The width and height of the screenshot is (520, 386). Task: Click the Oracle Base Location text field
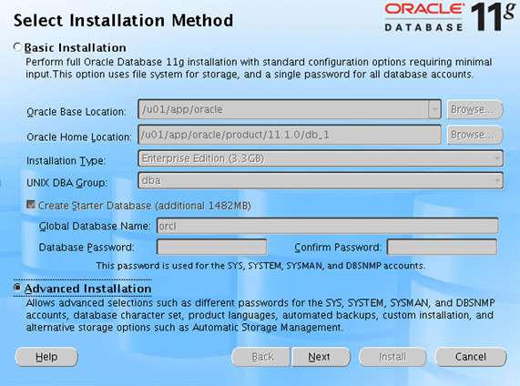click(283, 109)
